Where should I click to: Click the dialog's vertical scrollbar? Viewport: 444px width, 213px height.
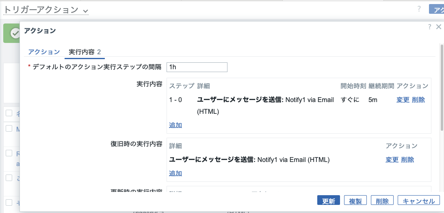coord(442,87)
